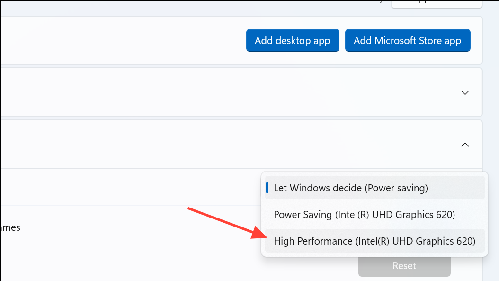499x281 pixels.
Task: Choose High Performance (Intel(R) UHD Graphics 620)
Action: (374, 241)
